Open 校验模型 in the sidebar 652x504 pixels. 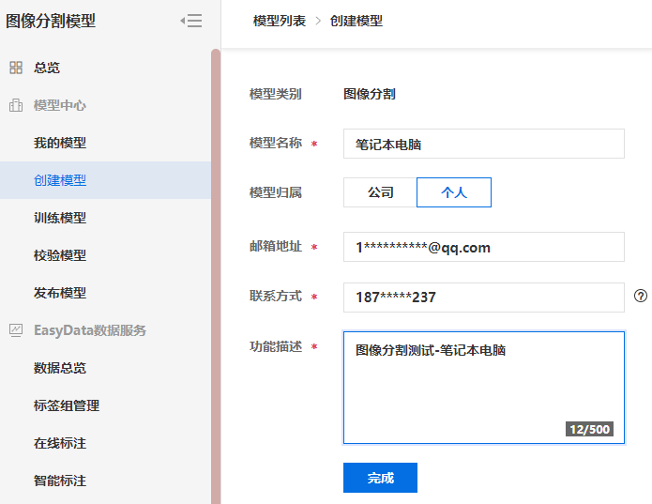[60, 255]
